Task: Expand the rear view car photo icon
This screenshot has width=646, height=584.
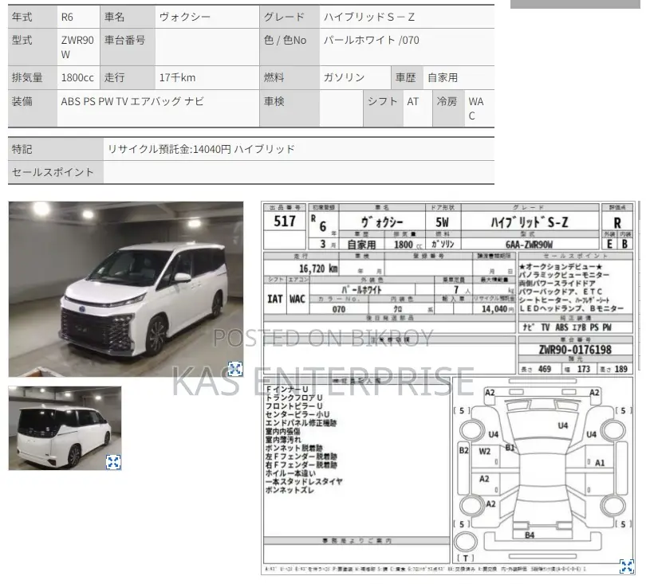Action: pyautogui.click(x=113, y=462)
